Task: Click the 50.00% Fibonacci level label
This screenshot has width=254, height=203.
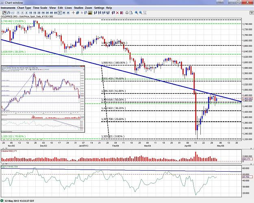Action: pos(113,100)
